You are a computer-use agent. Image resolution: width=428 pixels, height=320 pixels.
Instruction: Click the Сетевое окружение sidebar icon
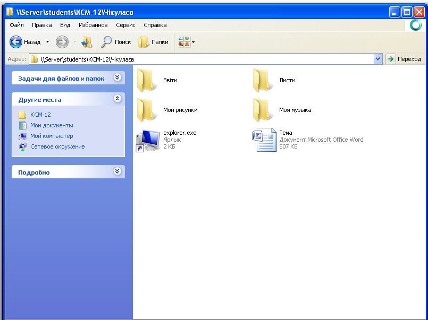22,147
